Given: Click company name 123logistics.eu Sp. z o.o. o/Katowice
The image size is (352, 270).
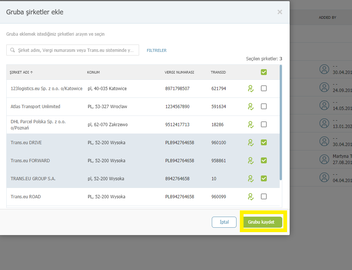Looking at the screenshot, I should pos(46,89).
